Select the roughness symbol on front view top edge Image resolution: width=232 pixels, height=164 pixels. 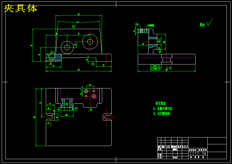[x=74, y=27]
